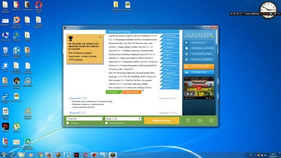Open Forge 1.7.10 version dropdown
The width and height of the screenshot is (281, 158).
click(123, 119)
